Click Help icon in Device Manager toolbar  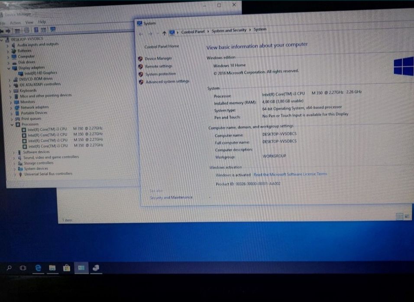point(36,30)
